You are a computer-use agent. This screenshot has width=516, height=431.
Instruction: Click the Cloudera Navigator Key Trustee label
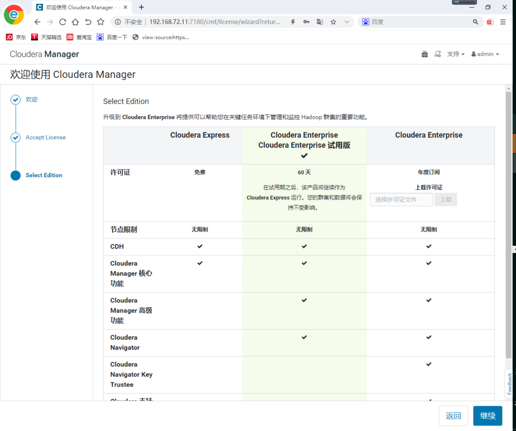tap(131, 375)
